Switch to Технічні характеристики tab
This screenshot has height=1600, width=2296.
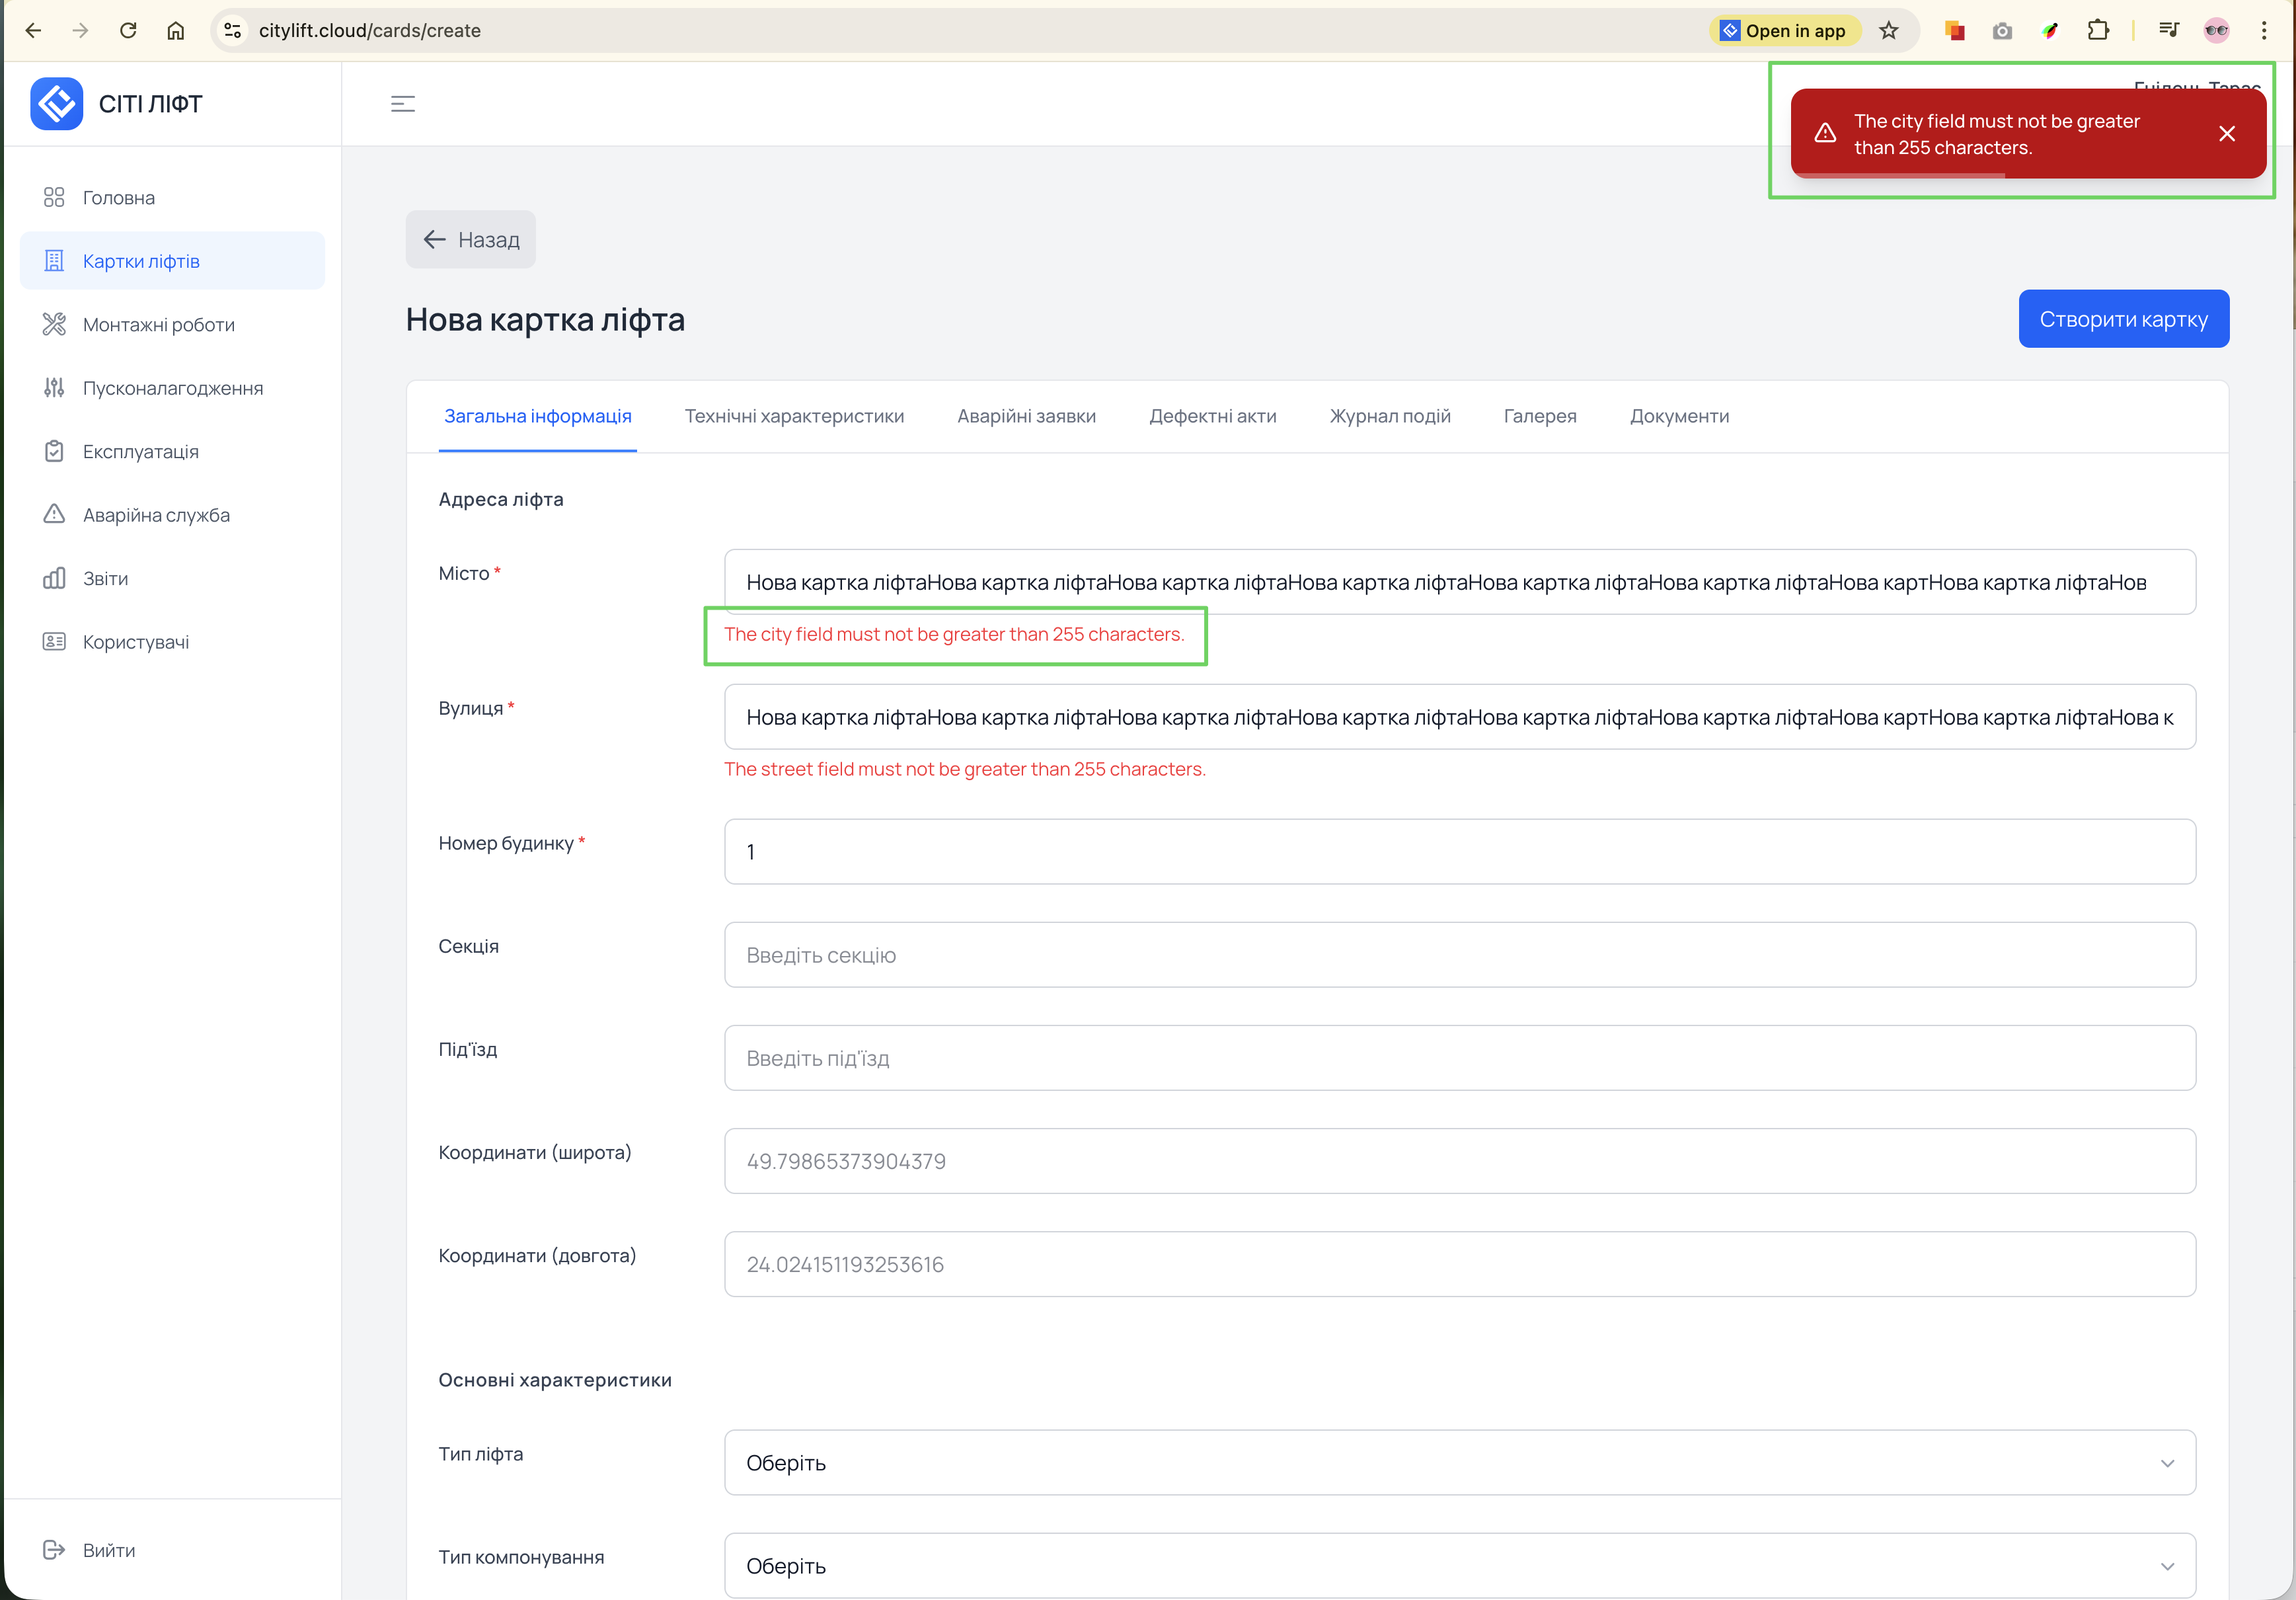click(x=794, y=417)
